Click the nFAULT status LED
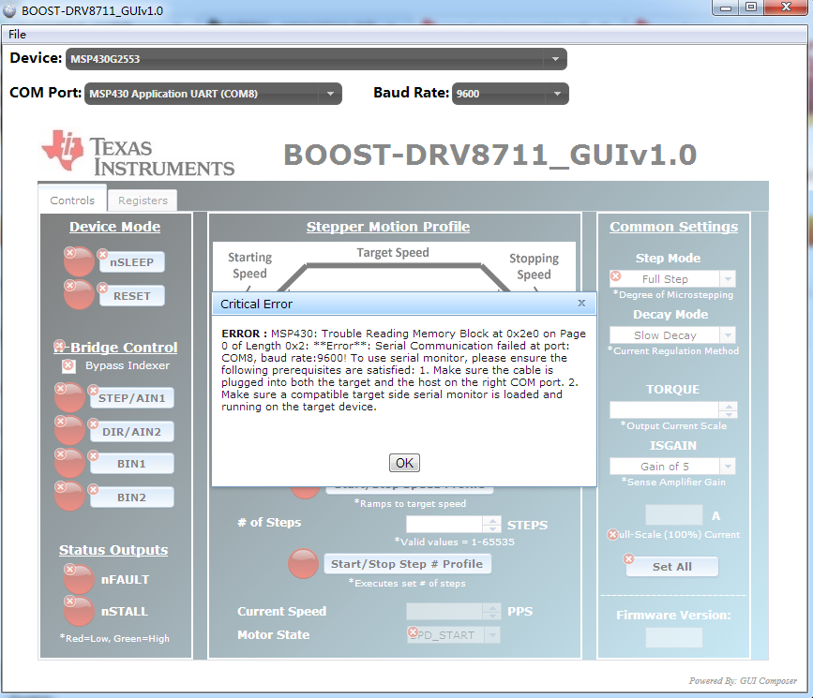The height and width of the screenshot is (698, 813). click(79, 579)
